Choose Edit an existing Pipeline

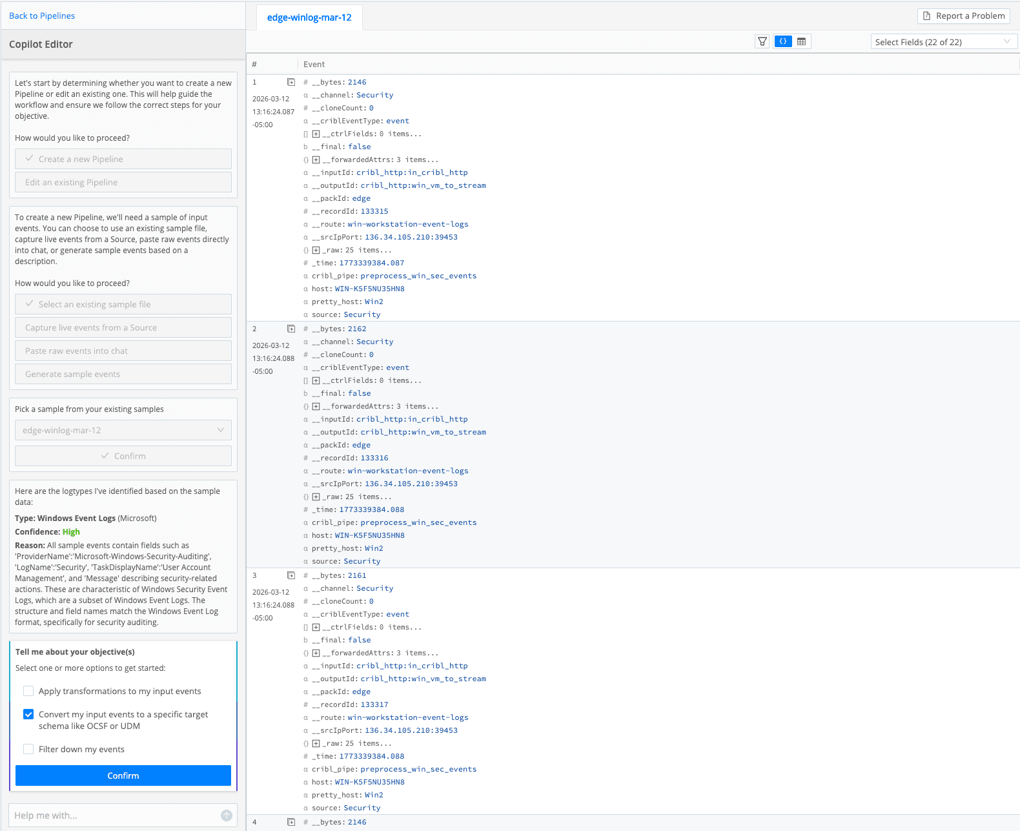pos(123,182)
